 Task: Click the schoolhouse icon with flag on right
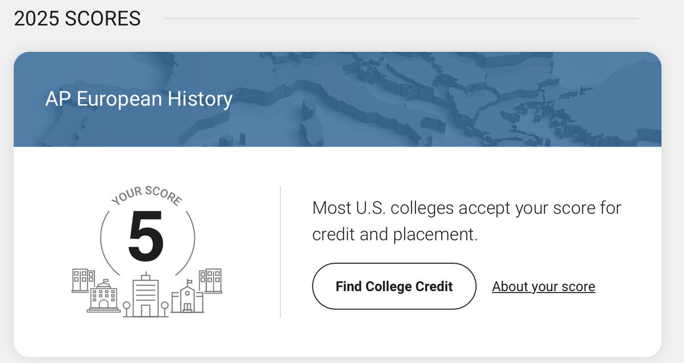(188, 296)
